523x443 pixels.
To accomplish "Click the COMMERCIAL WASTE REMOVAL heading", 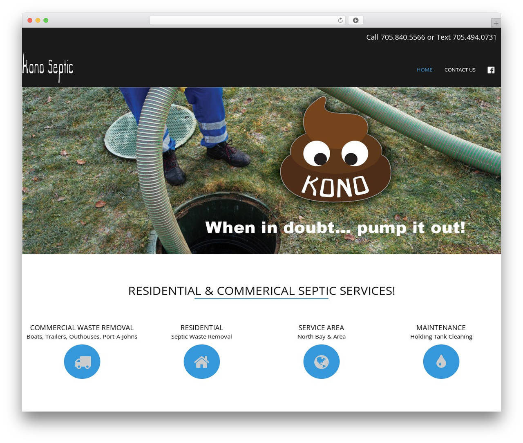I will tap(82, 328).
